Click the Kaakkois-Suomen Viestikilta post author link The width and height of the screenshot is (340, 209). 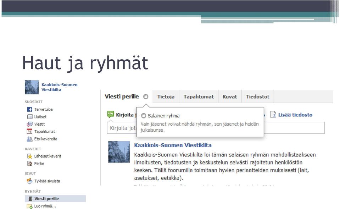[x=173, y=145]
